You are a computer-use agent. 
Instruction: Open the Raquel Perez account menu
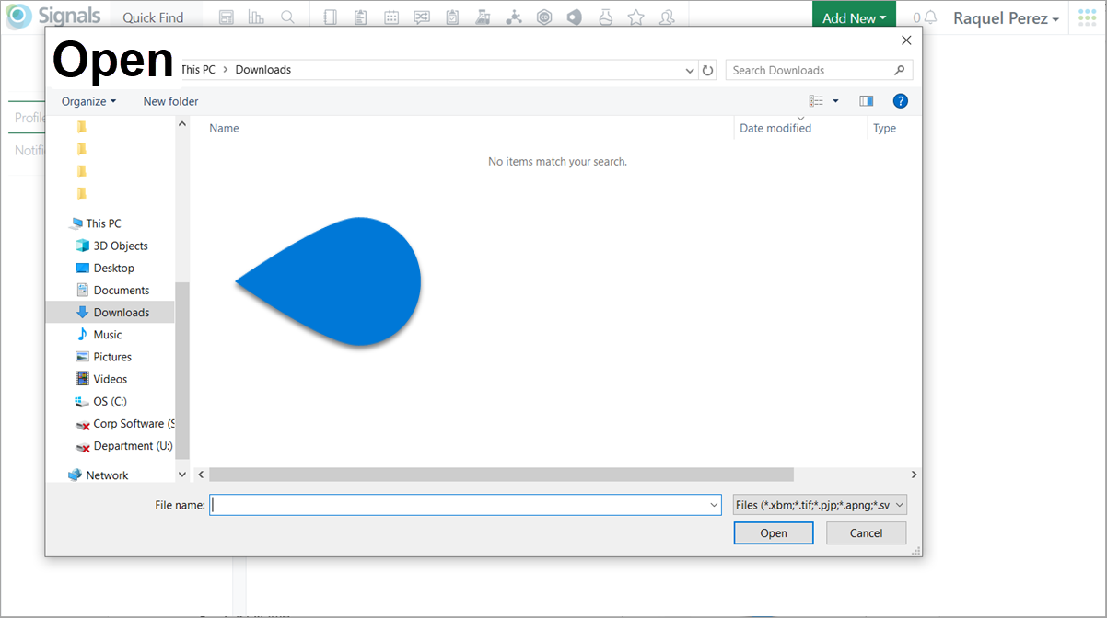coord(1006,17)
